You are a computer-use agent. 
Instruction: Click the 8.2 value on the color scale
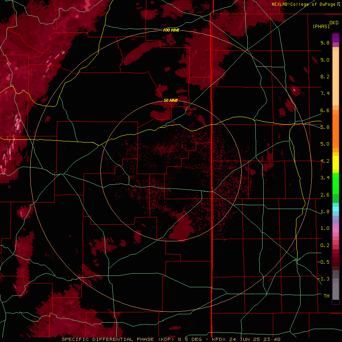325,76
